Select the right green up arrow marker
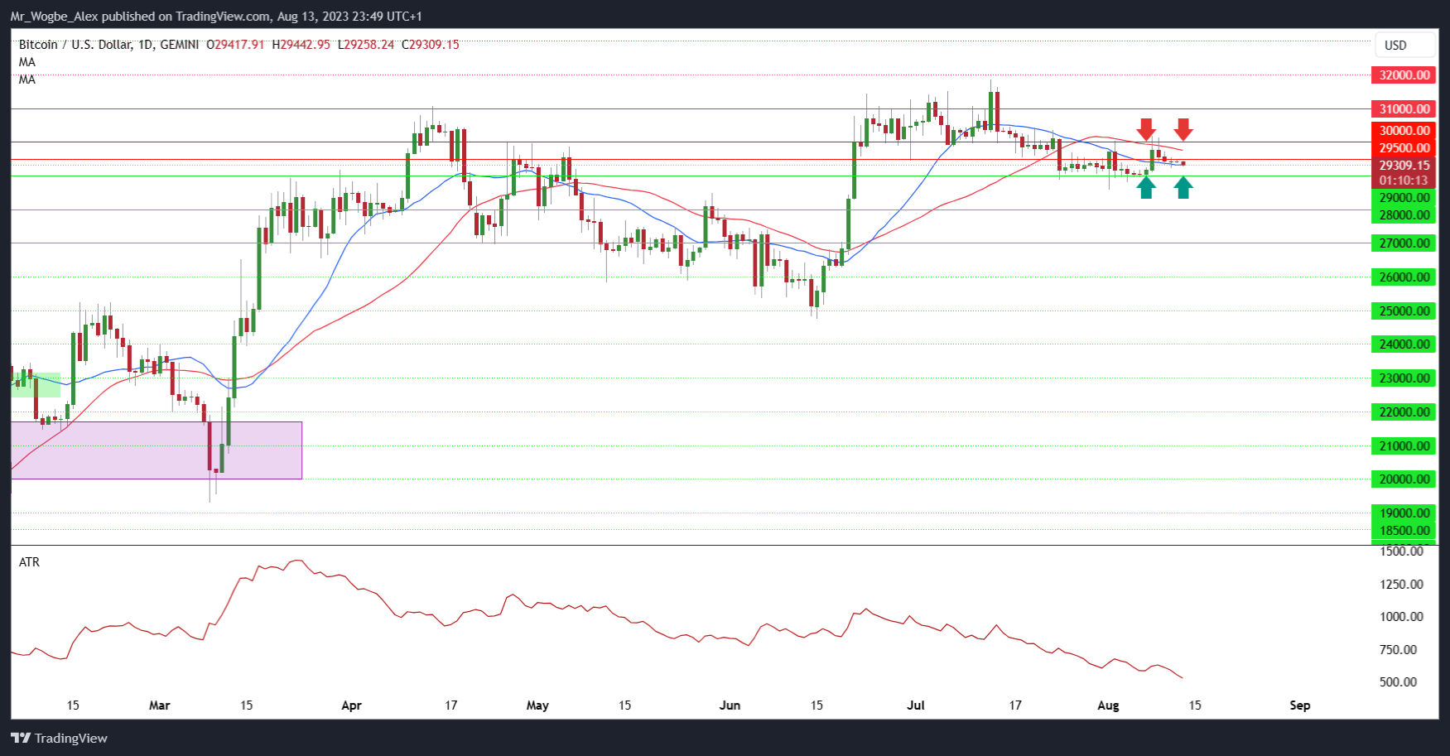The image size is (1450, 756). point(1183,188)
